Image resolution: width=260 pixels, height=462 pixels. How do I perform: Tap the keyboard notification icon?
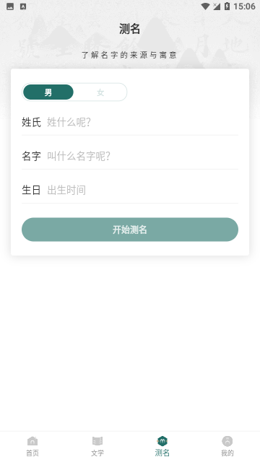coord(23,6)
